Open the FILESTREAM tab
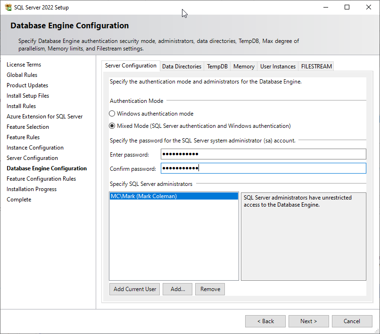380x334 pixels. click(316, 67)
